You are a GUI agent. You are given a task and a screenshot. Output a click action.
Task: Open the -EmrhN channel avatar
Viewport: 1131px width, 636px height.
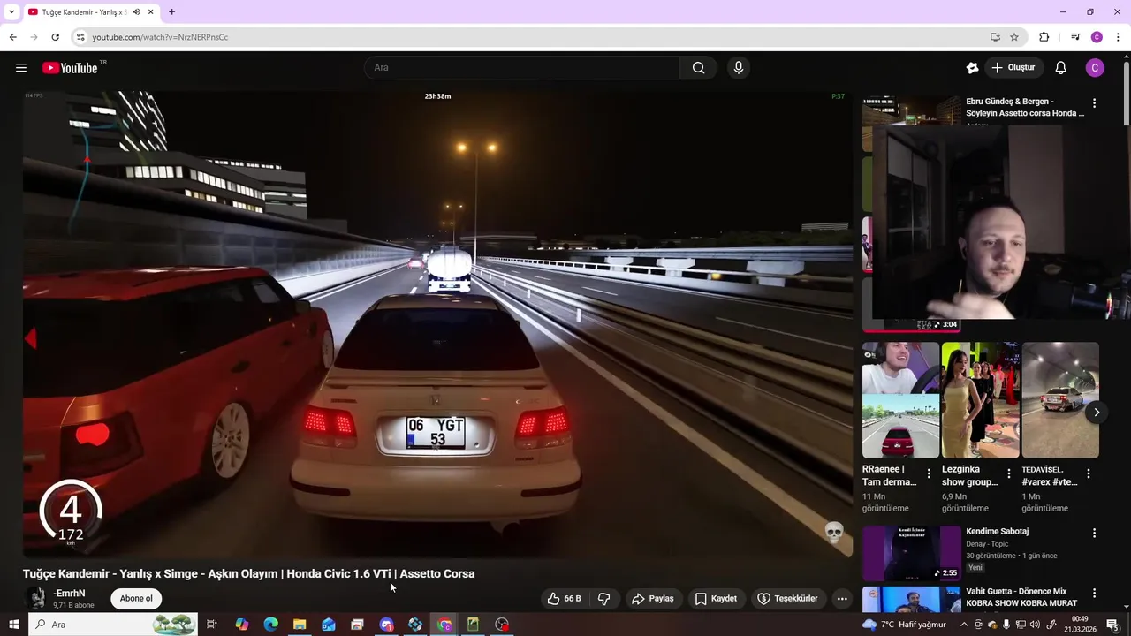tap(36, 598)
